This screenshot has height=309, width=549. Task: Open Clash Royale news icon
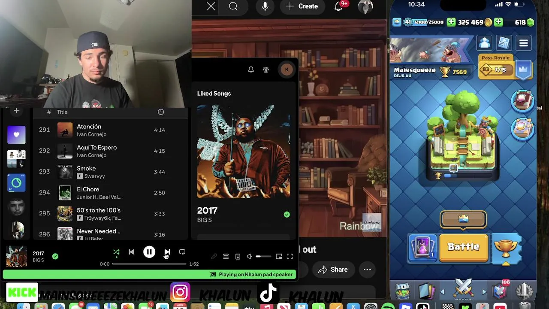pyautogui.click(x=504, y=43)
